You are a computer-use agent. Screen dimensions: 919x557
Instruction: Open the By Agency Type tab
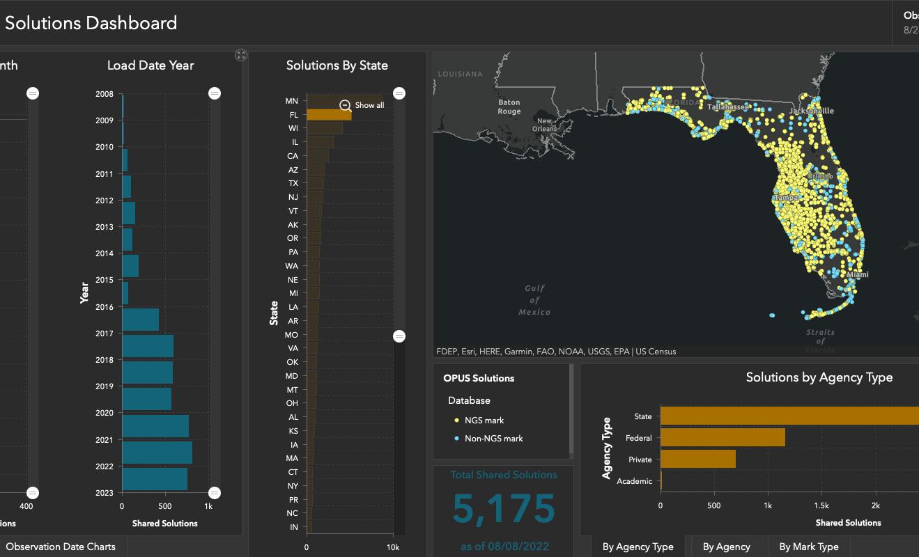point(638,547)
